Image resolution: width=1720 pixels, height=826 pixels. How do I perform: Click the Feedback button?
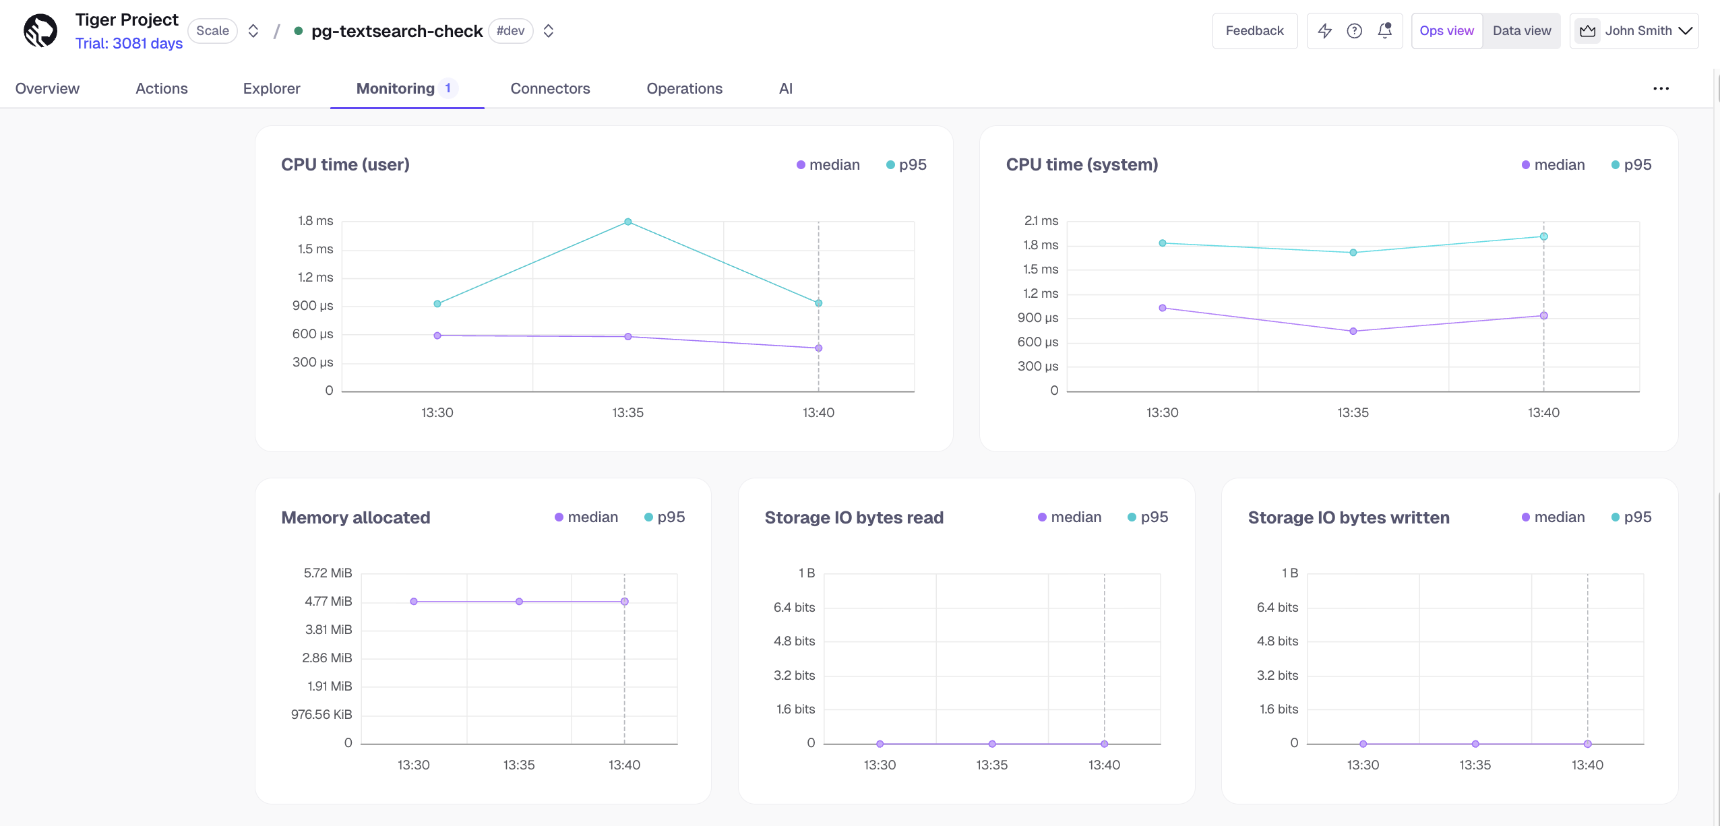(1254, 30)
